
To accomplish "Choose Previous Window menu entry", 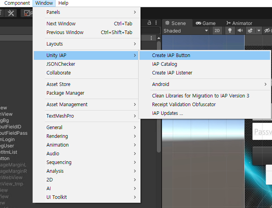I will [x=87, y=32].
